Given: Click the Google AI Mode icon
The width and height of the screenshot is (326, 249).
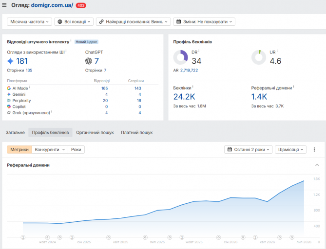Looking at the screenshot, I should pyautogui.click(x=9, y=88).
